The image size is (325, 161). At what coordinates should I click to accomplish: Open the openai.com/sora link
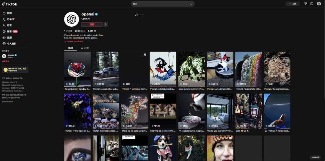74,41
